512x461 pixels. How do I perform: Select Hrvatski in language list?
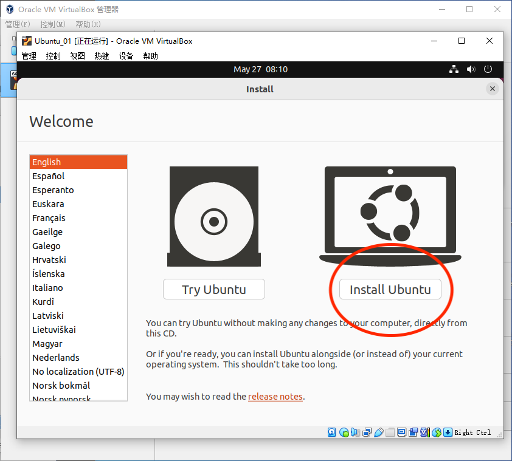click(78, 260)
